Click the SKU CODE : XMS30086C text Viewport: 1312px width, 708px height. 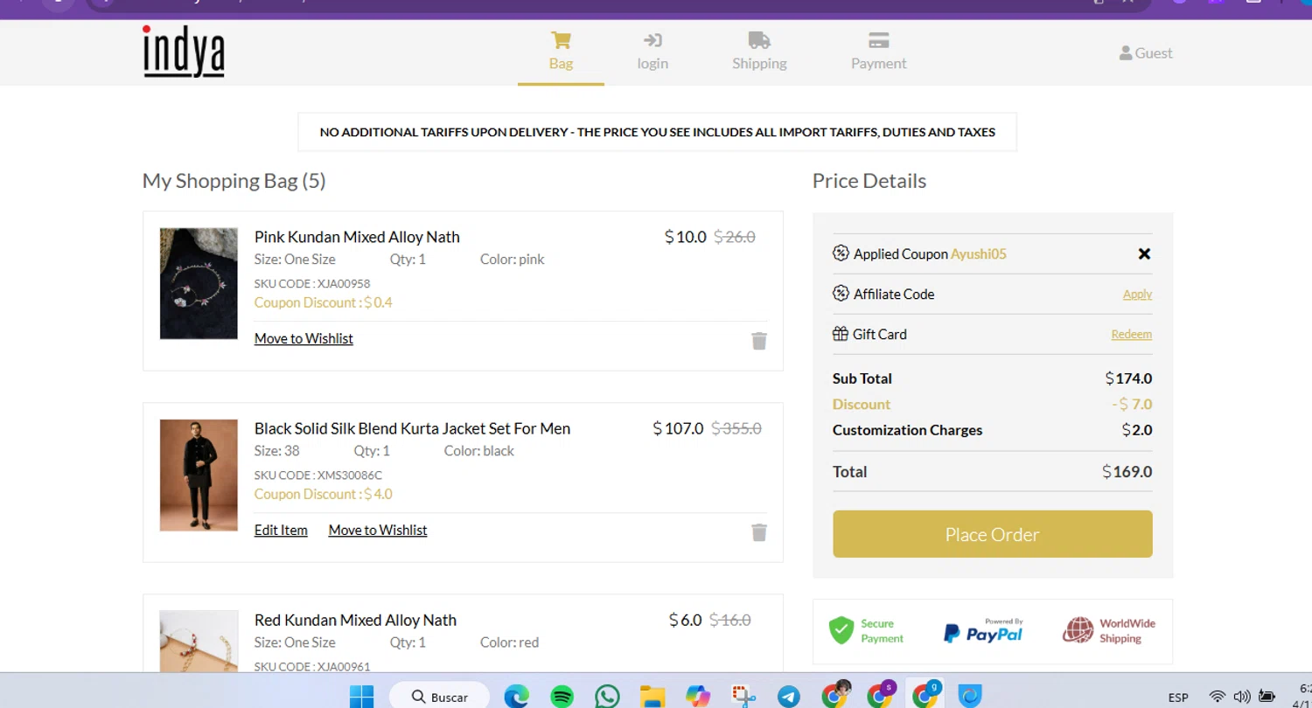[318, 475]
